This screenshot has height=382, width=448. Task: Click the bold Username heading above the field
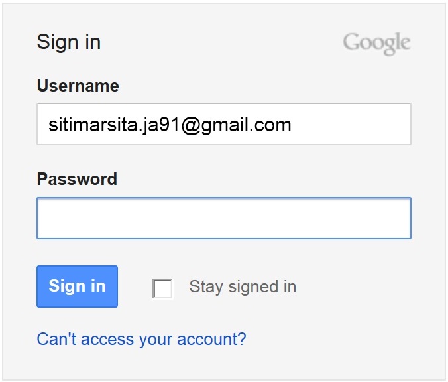(x=78, y=86)
